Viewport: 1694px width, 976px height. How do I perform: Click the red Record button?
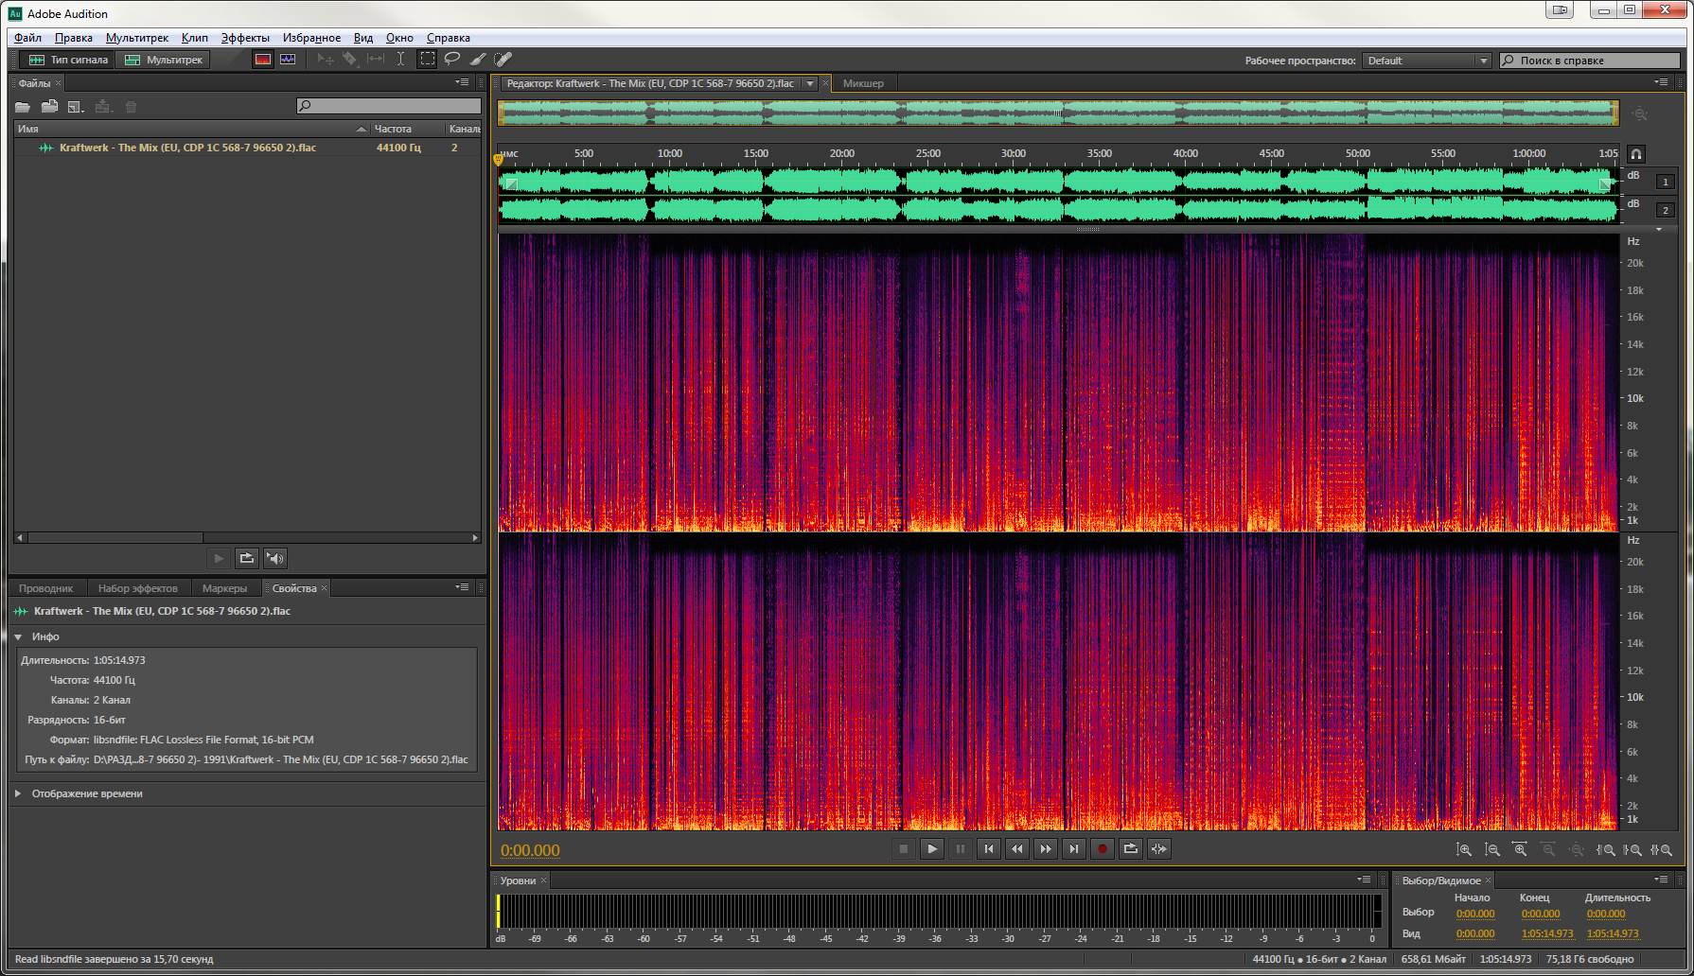click(x=1103, y=849)
